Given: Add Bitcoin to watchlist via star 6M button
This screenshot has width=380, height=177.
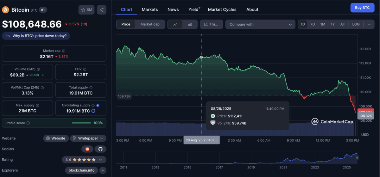Looking at the screenshot, I should click(86, 10).
